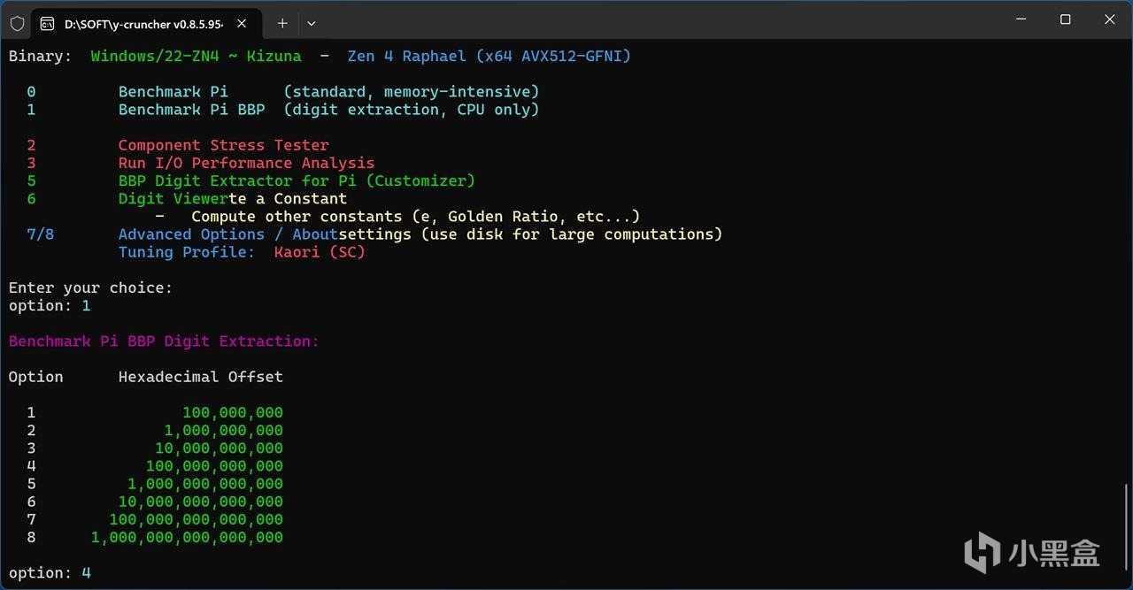The image size is (1133, 590).
Task: Click 'Enter your choice:' prompt text
Action: click(90, 287)
